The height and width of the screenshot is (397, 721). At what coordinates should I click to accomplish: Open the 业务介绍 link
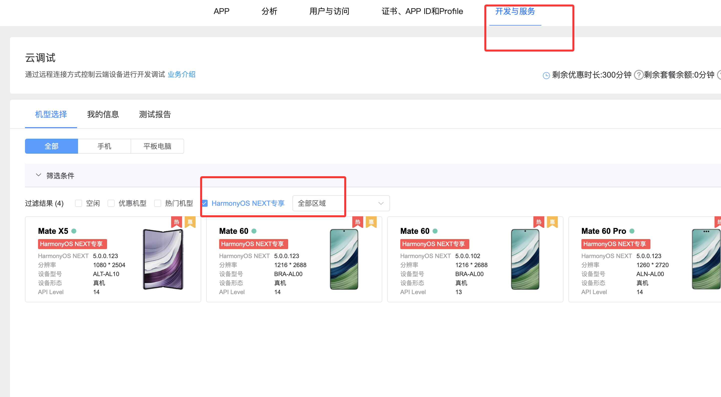(181, 75)
